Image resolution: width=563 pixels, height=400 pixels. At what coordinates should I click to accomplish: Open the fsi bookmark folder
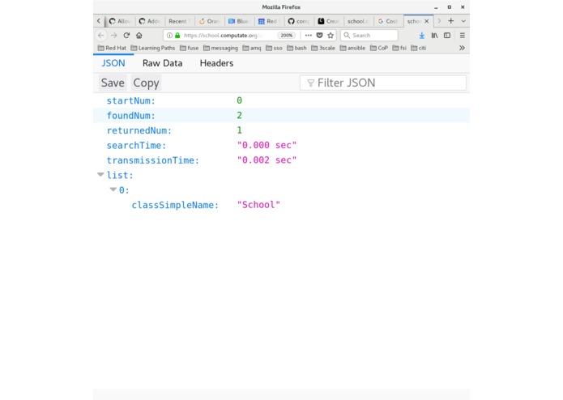pyautogui.click(x=399, y=48)
